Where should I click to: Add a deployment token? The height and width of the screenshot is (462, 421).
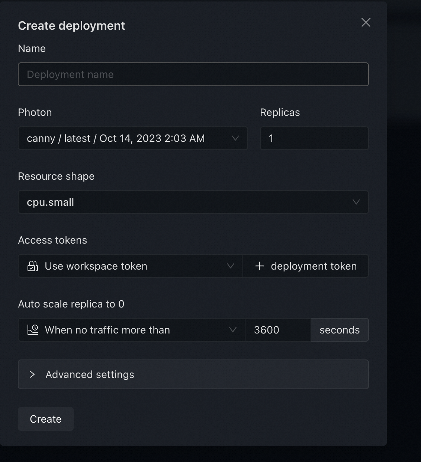(x=314, y=266)
